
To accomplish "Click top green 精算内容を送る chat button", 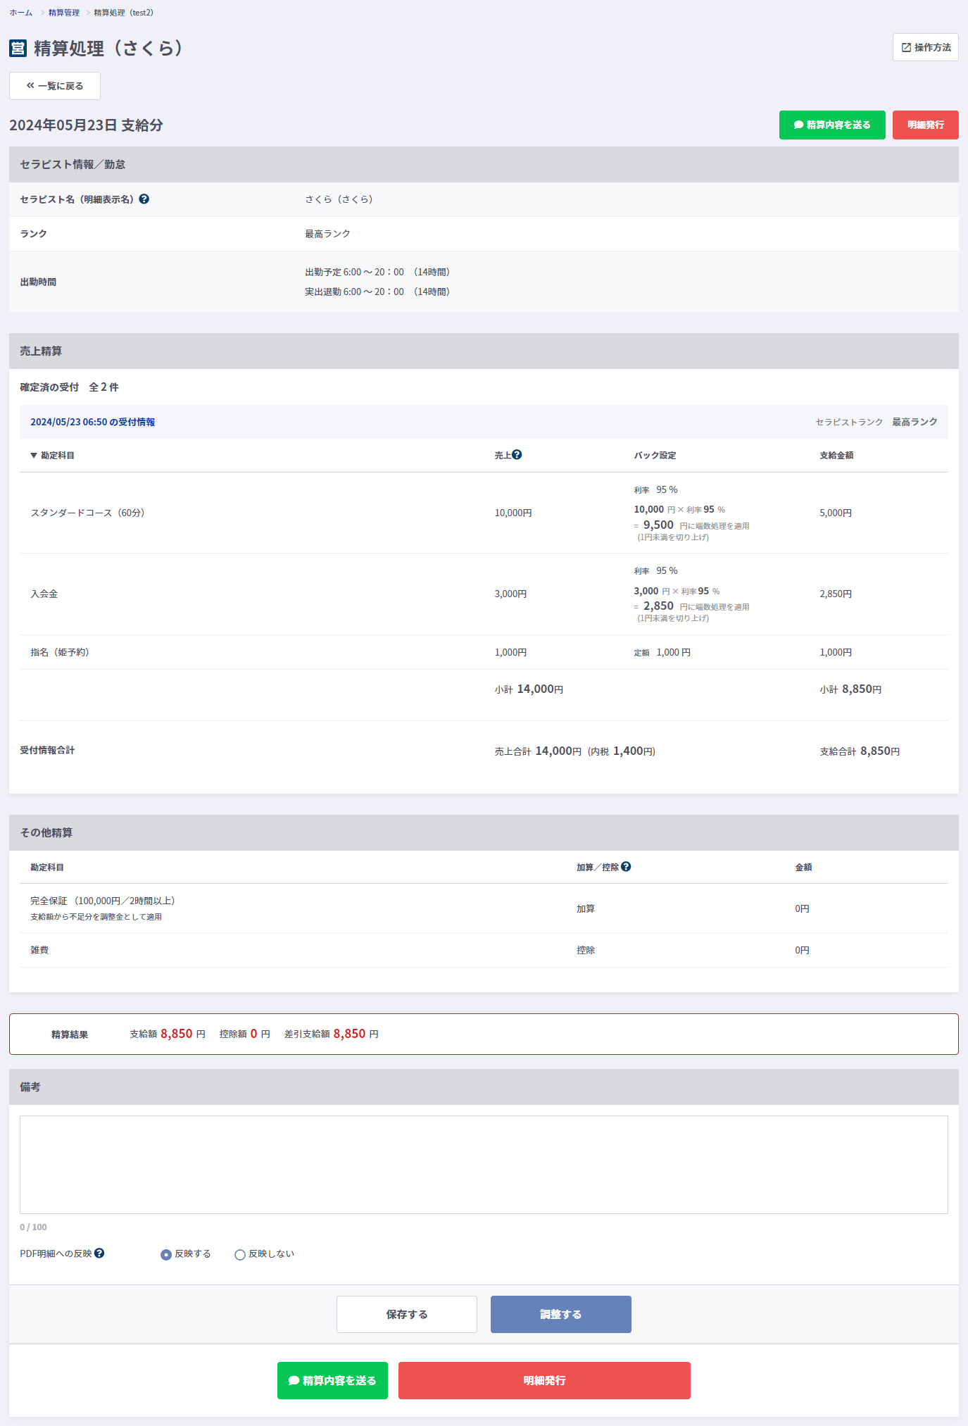I will (x=831, y=125).
